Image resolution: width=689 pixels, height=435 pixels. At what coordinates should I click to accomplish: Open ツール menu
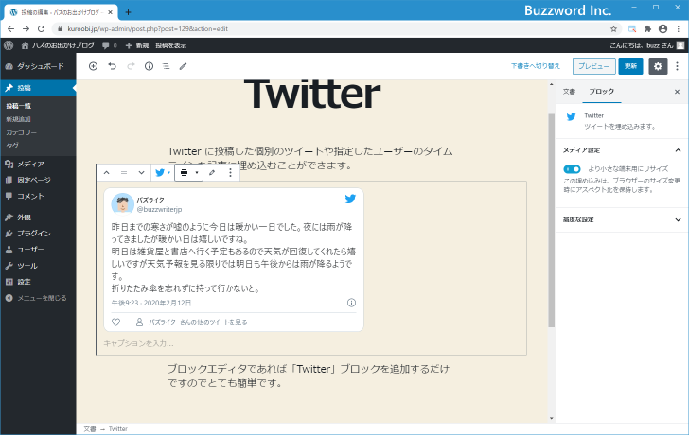tap(38, 266)
